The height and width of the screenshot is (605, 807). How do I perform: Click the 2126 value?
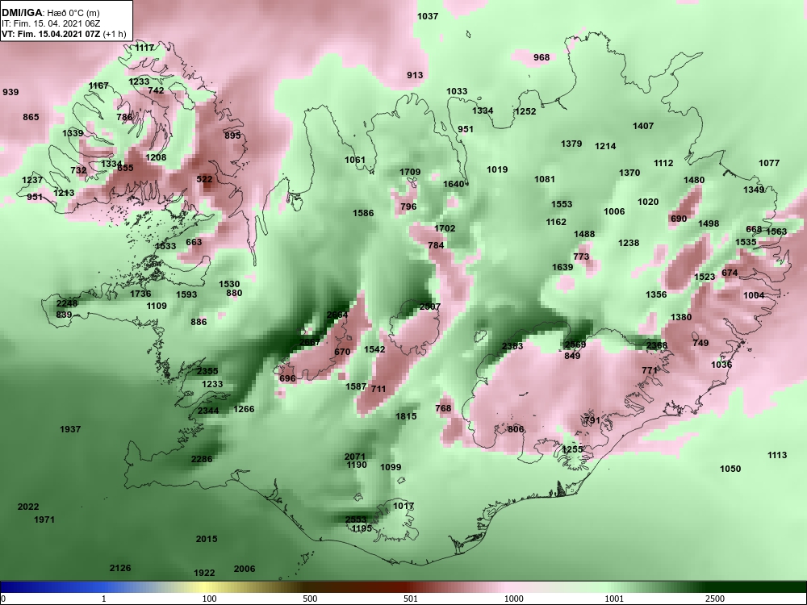point(120,569)
